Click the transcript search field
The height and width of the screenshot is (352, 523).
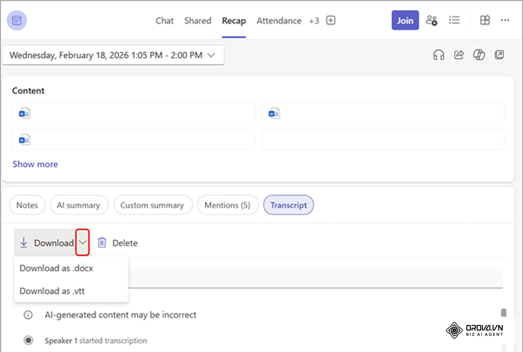[315, 278]
